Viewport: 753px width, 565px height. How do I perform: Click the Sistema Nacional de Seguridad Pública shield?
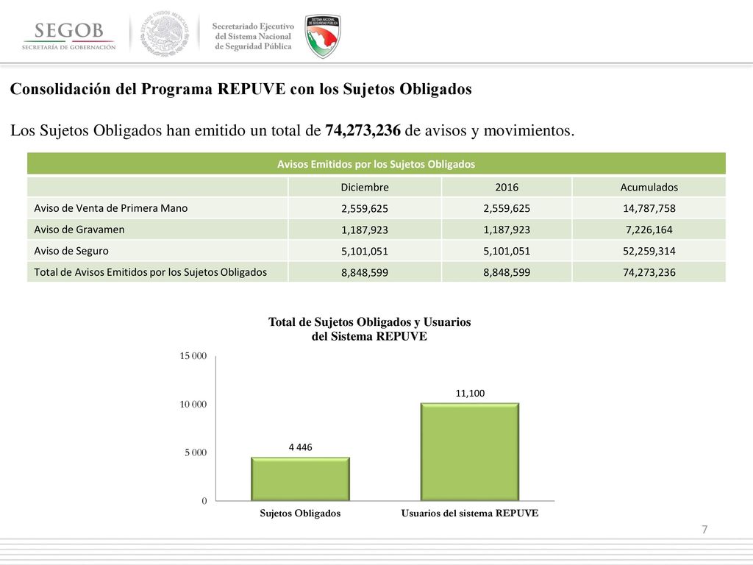[x=323, y=36]
